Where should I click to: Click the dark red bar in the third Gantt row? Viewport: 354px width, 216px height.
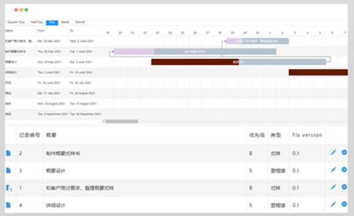tap(195, 62)
